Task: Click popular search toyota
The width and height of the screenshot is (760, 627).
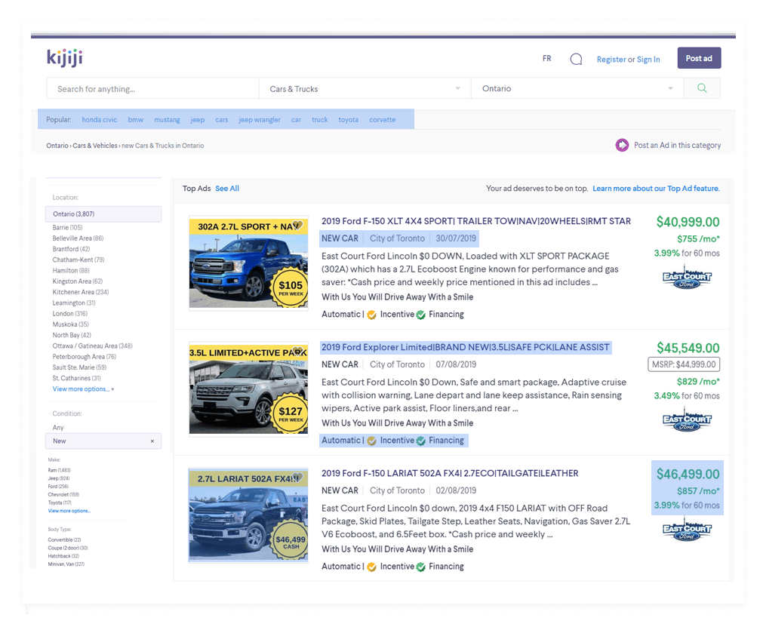Action: pos(348,120)
